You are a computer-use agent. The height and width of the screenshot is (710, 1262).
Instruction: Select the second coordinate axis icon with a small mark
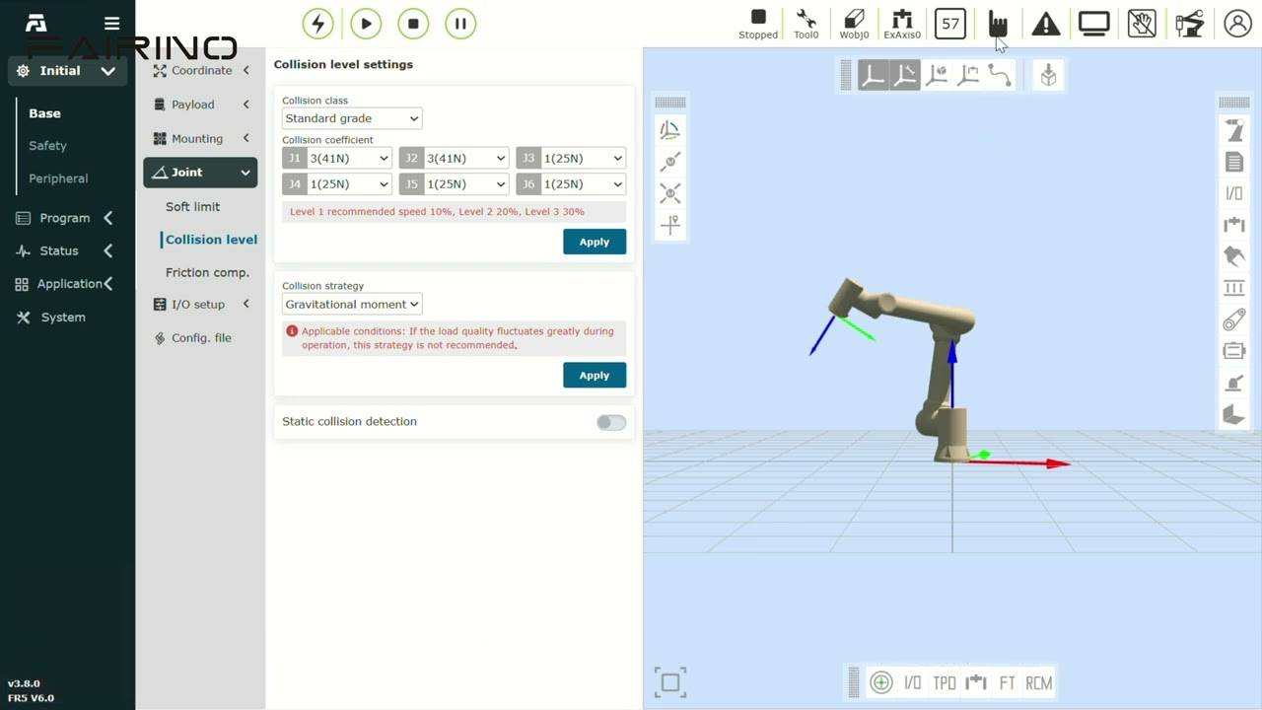[905, 75]
